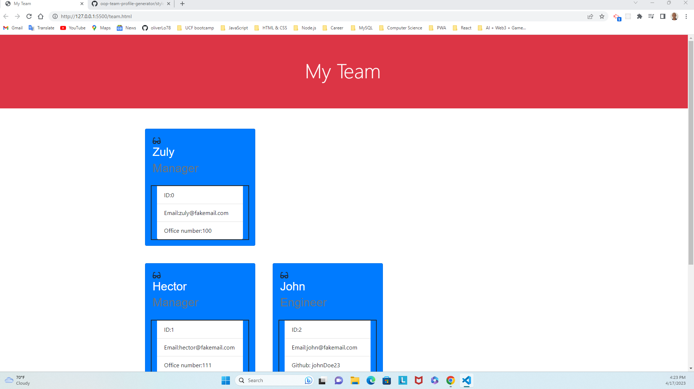Open a new browser tab
The width and height of the screenshot is (694, 389).
click(182, 4)
